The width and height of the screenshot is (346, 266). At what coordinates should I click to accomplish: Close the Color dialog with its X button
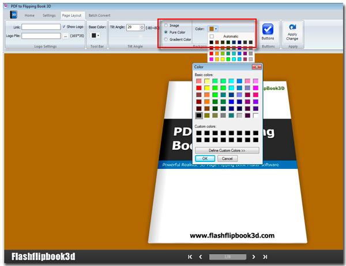pyautogui.click(x=257, y=67)
